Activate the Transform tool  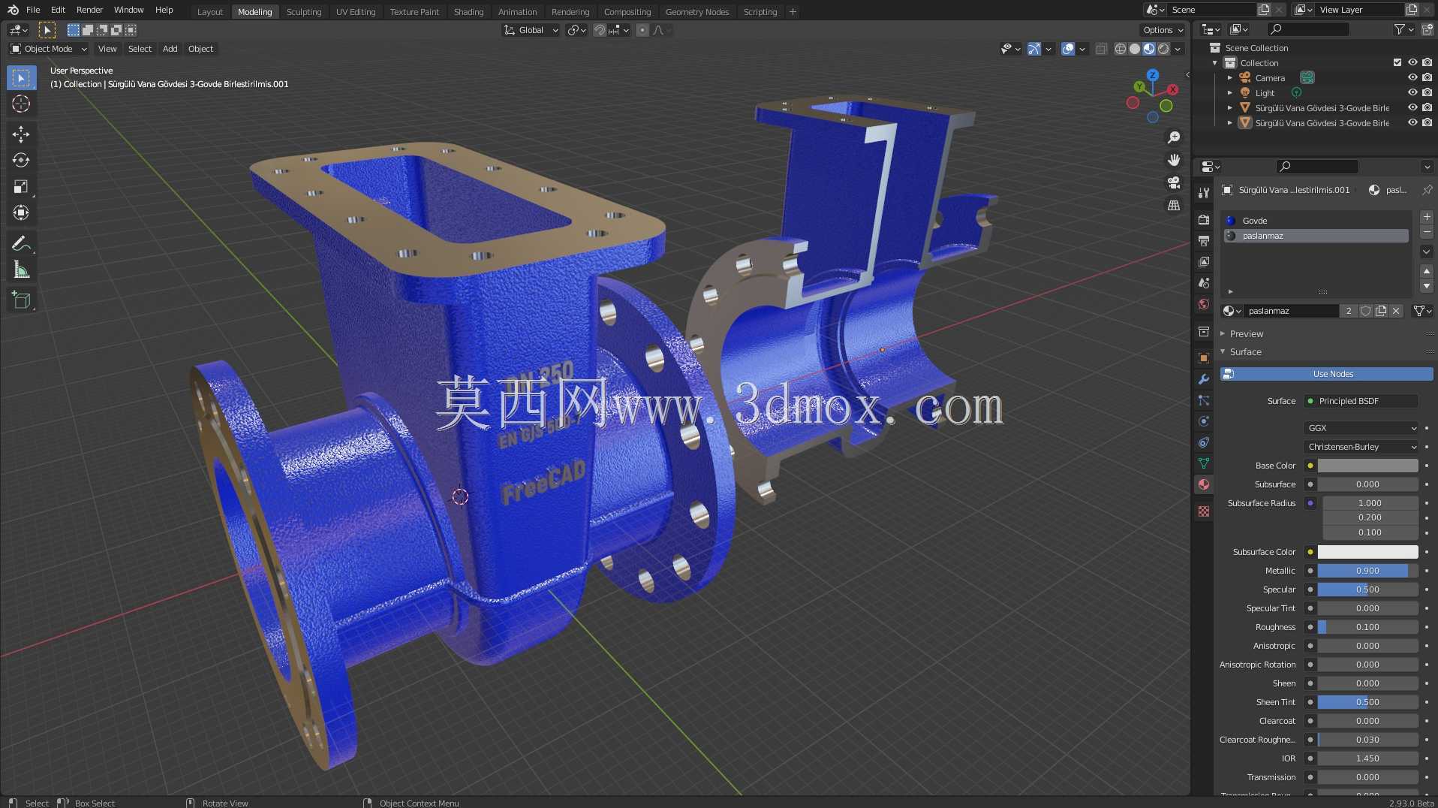(21, 213)
